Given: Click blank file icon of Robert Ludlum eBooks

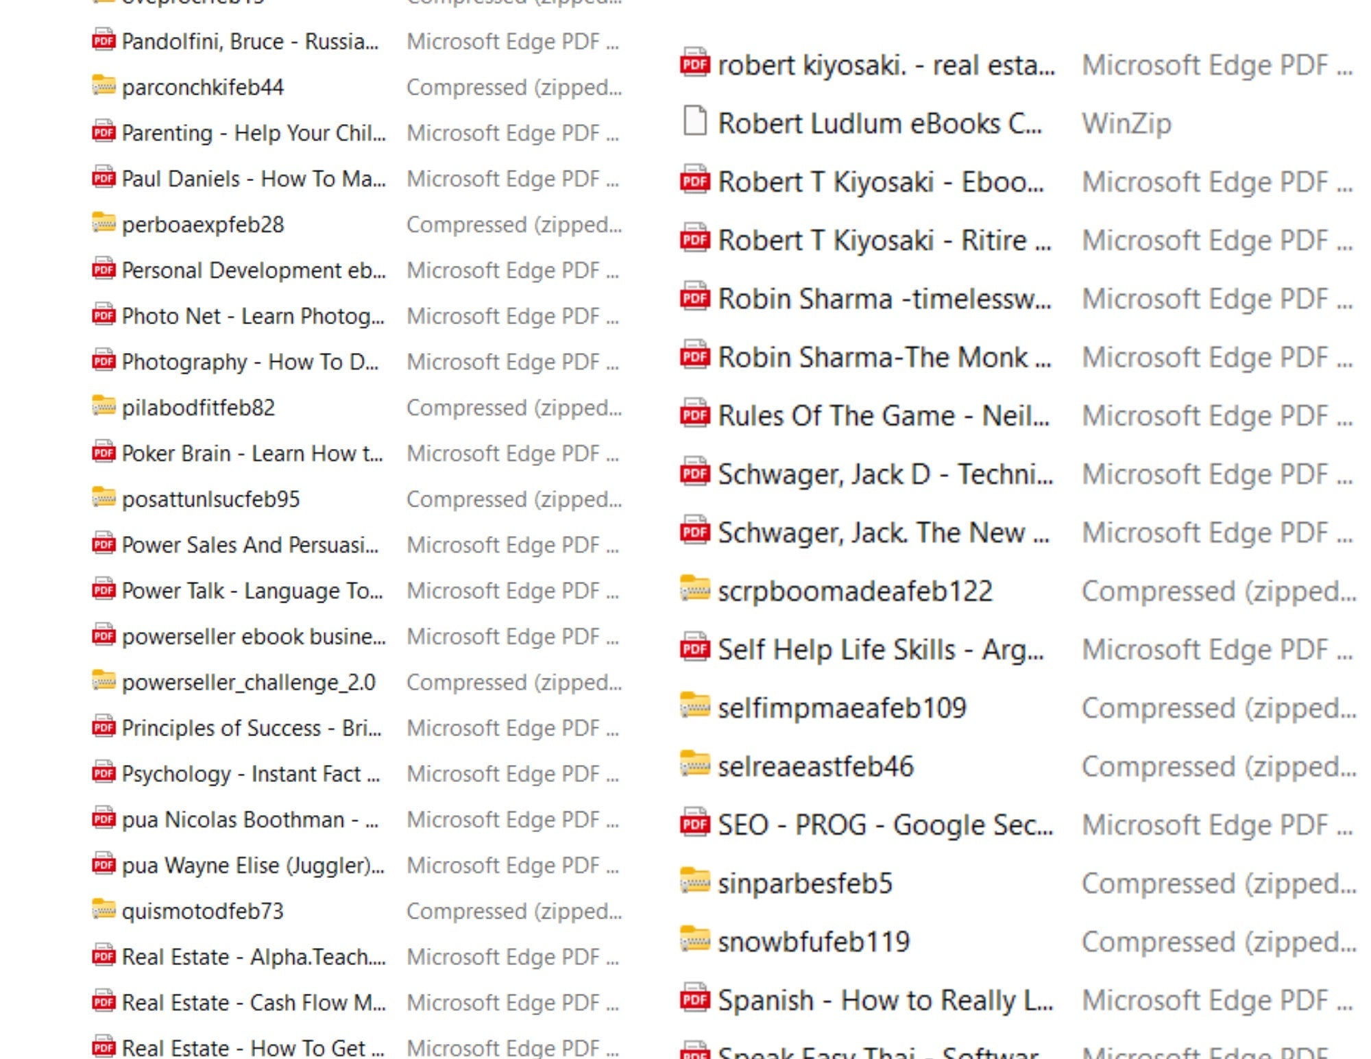Looking at the screenshot, I should click(x=694, y=122).
